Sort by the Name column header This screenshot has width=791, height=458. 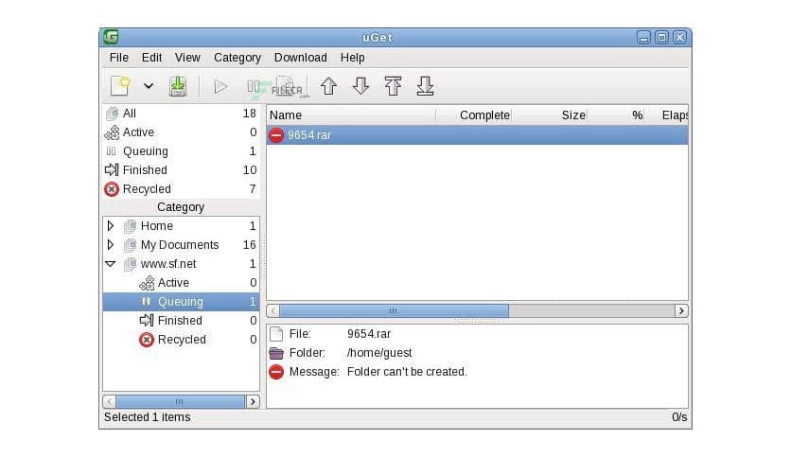point(351,115)
